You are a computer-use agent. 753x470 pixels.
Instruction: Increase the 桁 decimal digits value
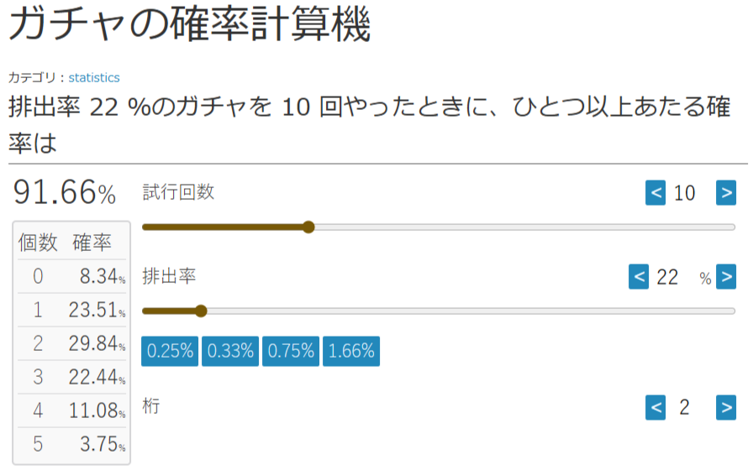pyautogui.click(x=725, y=408)
